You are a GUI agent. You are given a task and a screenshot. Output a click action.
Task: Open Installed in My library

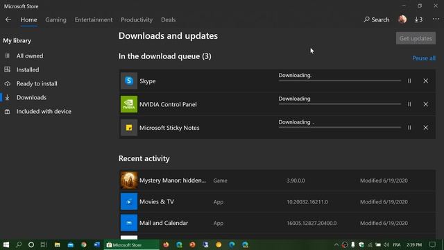coord(28,69)
